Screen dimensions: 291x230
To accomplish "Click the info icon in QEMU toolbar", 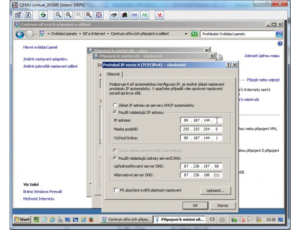I will tap(29, 15).
